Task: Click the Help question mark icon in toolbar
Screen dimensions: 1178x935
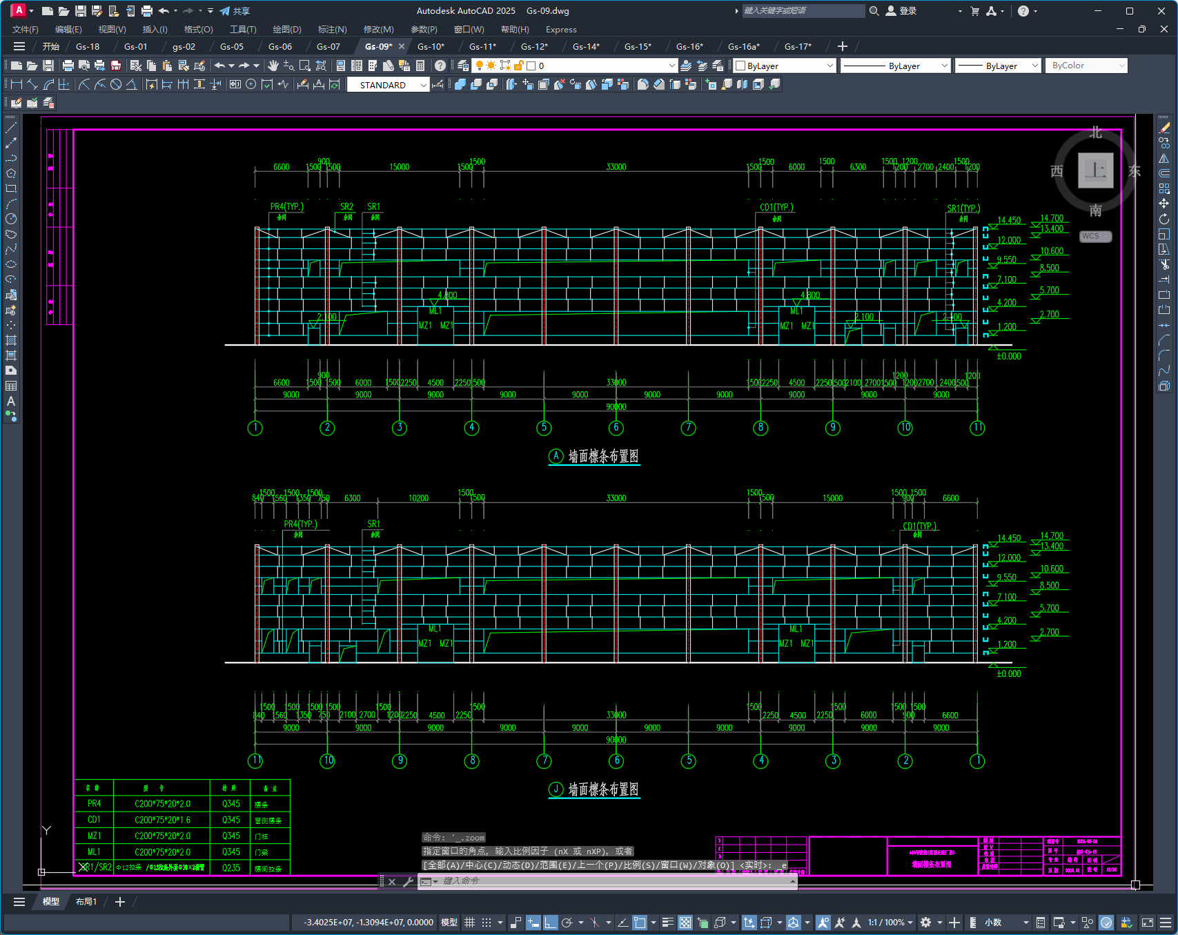Action: [x=440, y=66]
